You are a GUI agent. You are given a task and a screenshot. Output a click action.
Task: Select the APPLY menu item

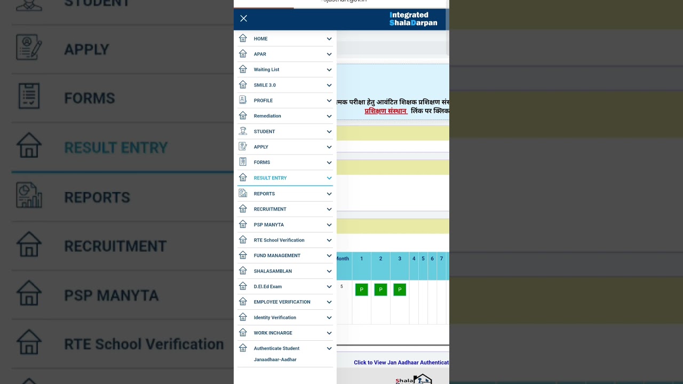(x=285, y=147)
